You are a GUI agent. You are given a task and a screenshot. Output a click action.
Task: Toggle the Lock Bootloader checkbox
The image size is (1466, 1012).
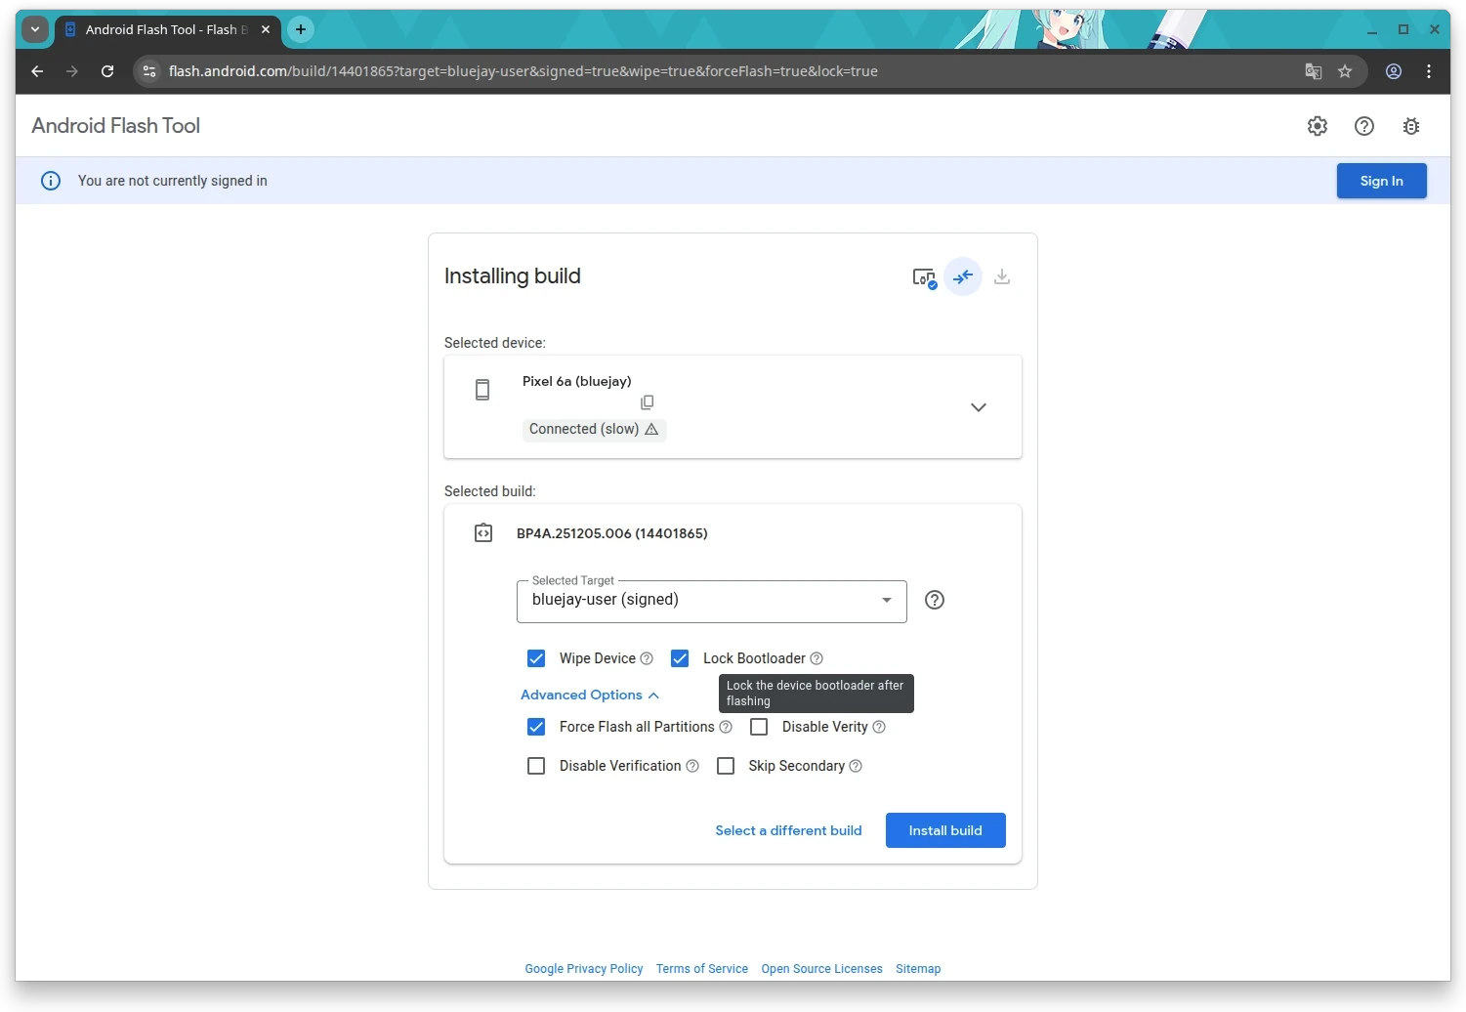680,658
